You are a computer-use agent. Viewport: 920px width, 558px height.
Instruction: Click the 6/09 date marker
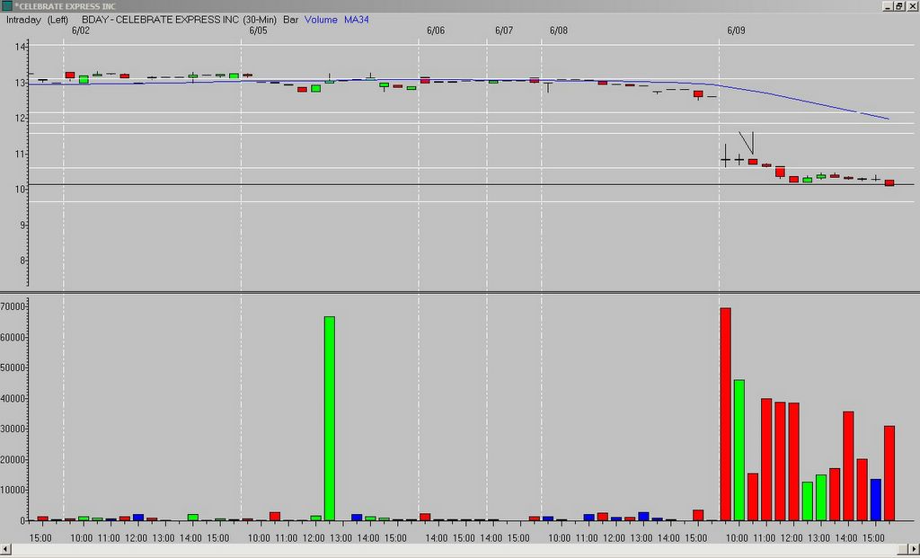737,31
